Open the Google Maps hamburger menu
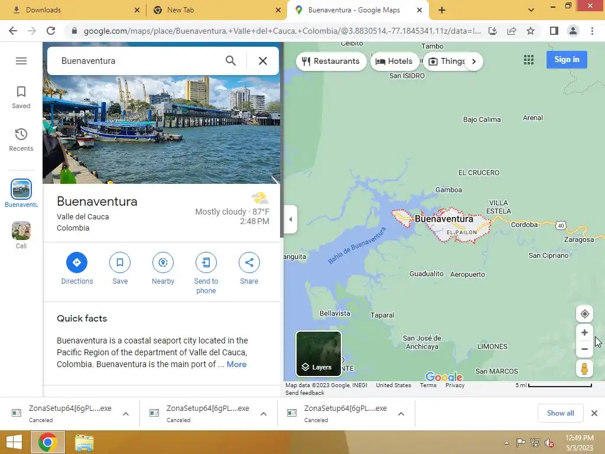This screenshot has width=605, height=454. [21, 61]
